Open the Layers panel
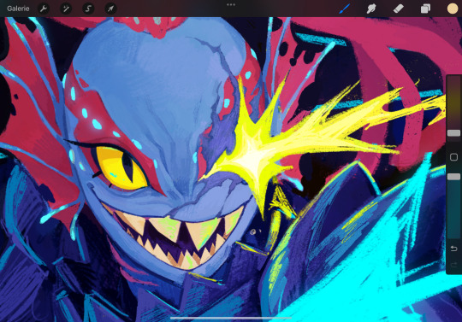The width and height of the screenshot is (462, 322). point(425,9)
